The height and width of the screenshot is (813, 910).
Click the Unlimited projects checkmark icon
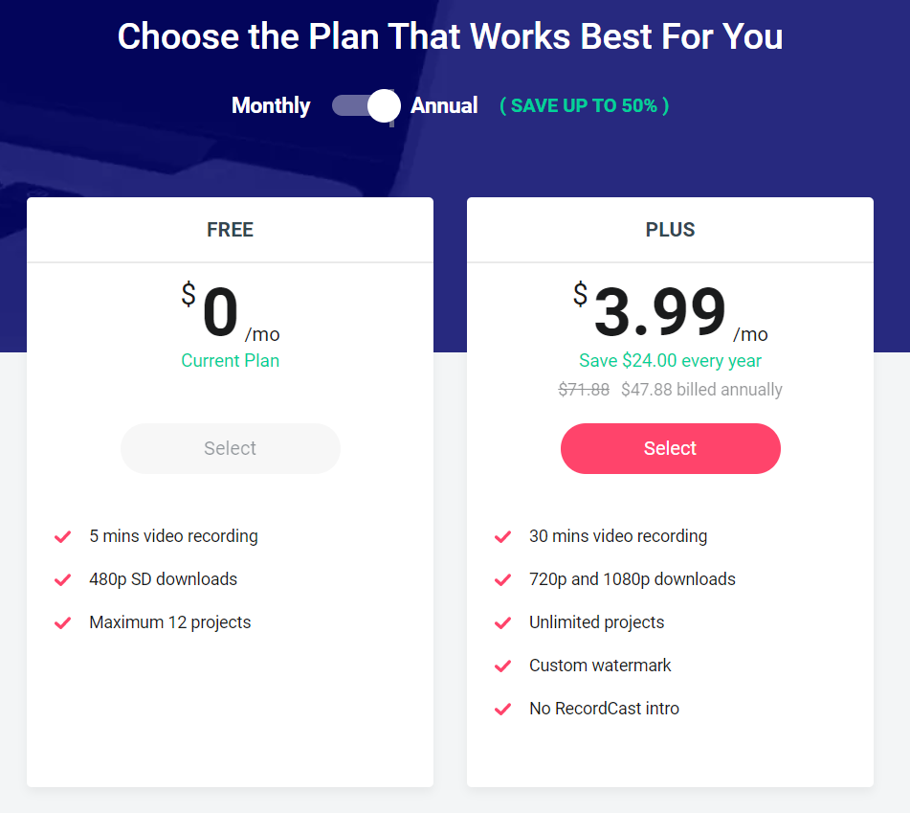[502, 622]
